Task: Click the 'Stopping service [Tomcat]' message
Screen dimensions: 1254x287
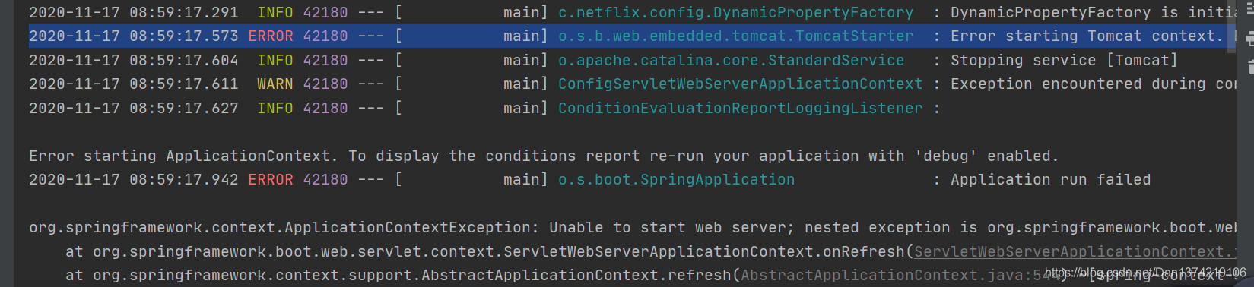Action: (x=1064, y=60)
